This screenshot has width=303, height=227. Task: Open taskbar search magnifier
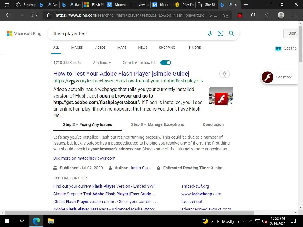[21, 221]
